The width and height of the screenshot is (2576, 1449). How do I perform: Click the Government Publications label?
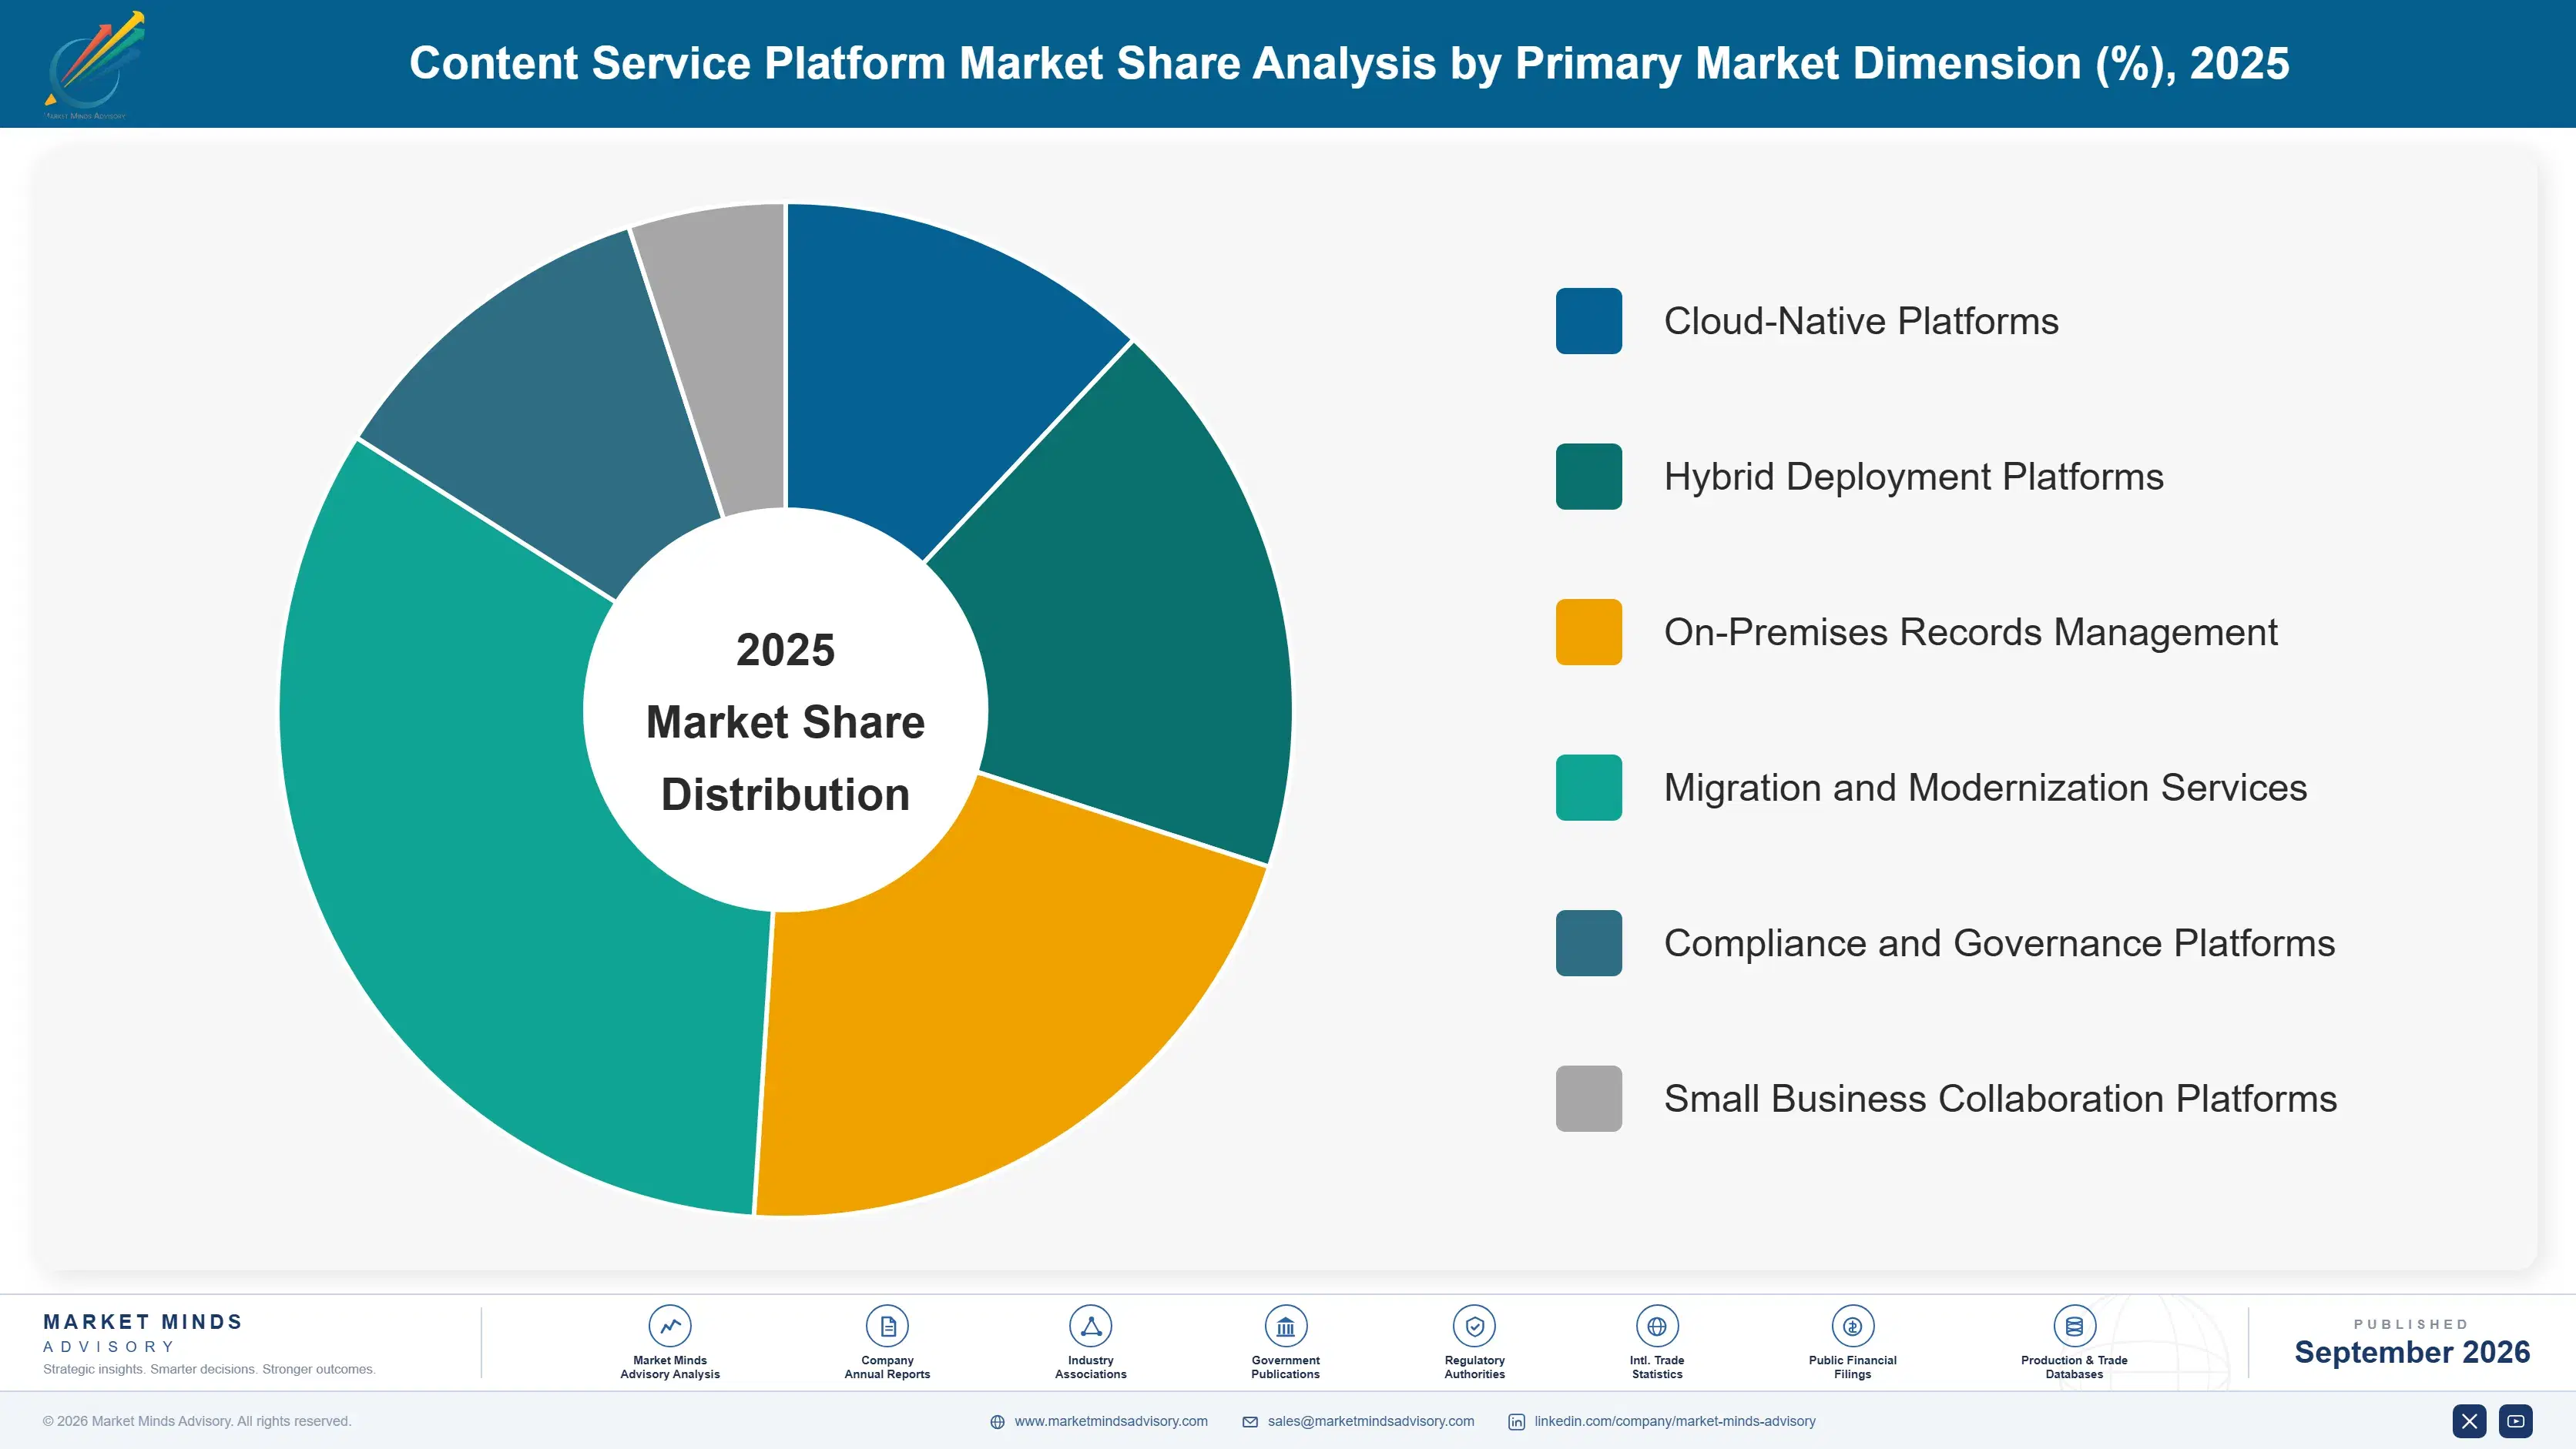[1285, 1367]
